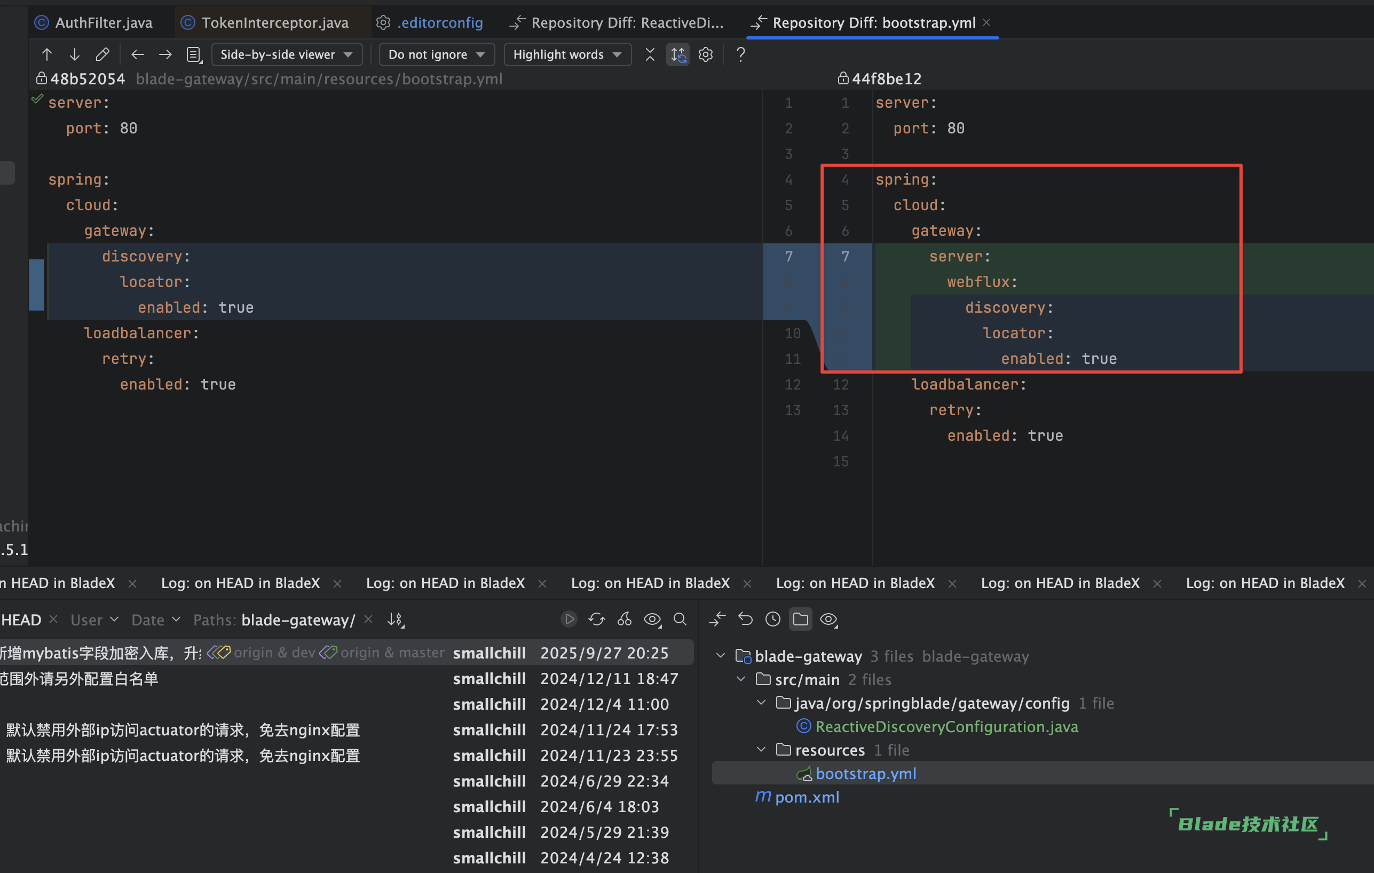Select ReactiveDiscoveryConfiguration.java in changes tree
This screenshot has height=873, width=1374.
coord(946,727)
